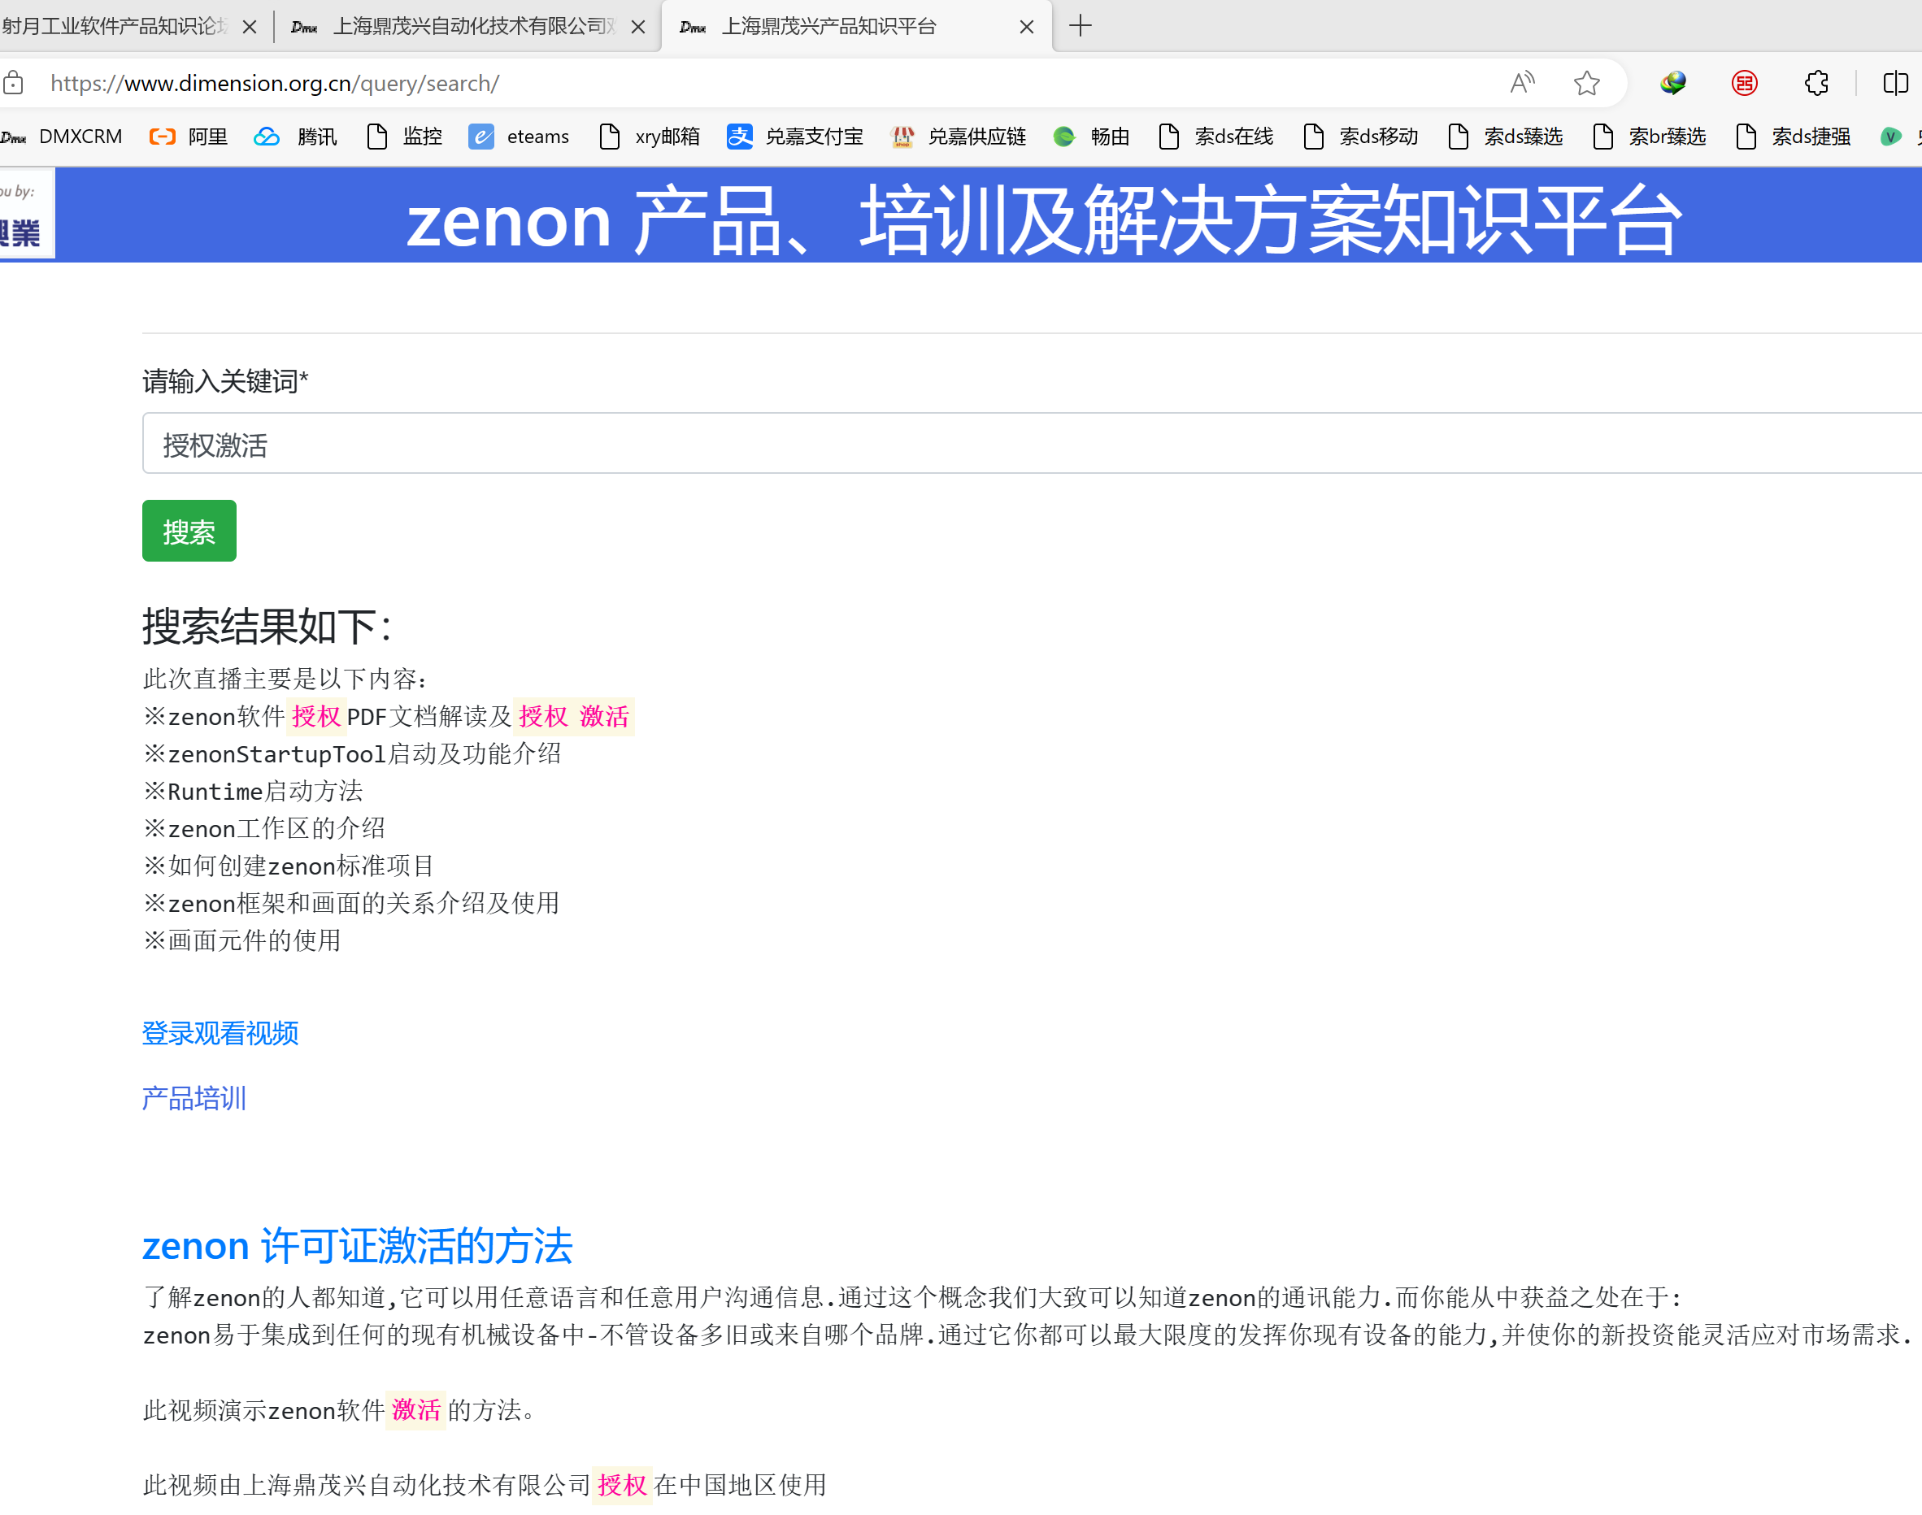Open the 兑嘉支付宝 bookmark
The image size is (1922, 1515).
[x=794, y=137]
